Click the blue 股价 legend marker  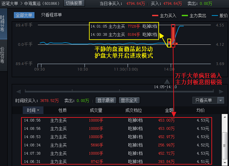215,16
